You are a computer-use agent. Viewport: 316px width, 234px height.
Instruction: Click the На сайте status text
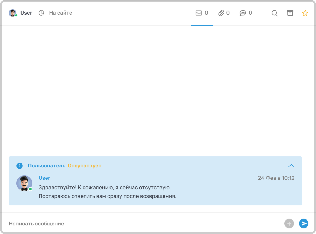click(60, 13)
